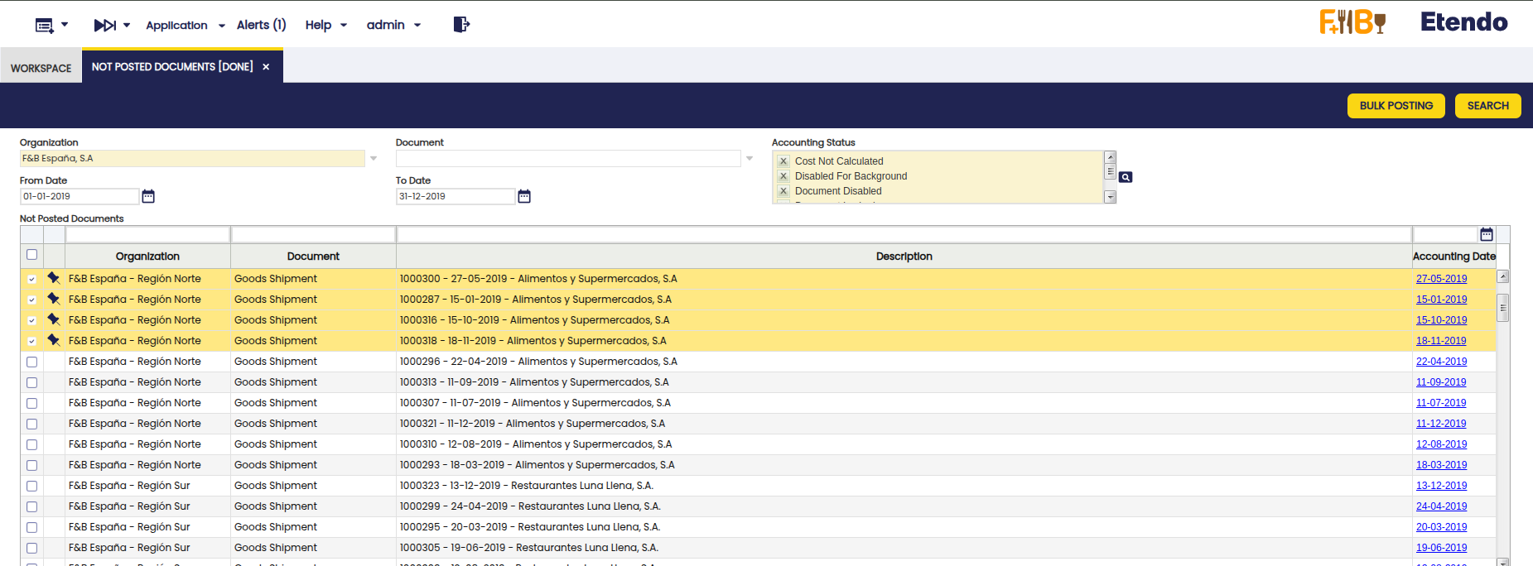
Task: Sort by the Document column header
Action: [313, 257]
